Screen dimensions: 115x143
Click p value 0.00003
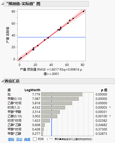[101, 108]
